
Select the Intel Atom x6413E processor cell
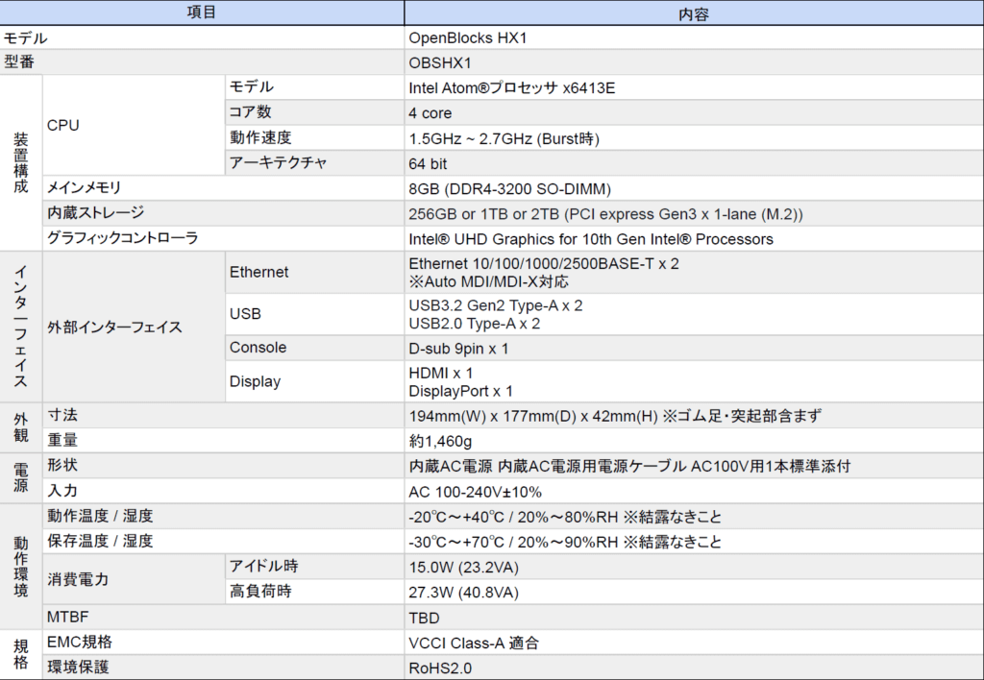click(x=511, y=88)
